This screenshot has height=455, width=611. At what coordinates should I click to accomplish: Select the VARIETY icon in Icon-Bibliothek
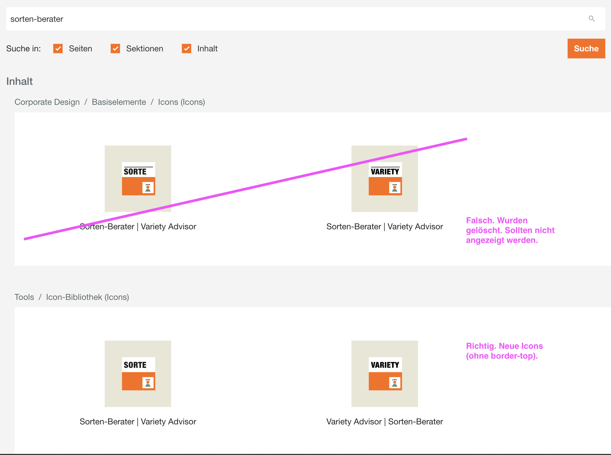[x=384, y=374]
